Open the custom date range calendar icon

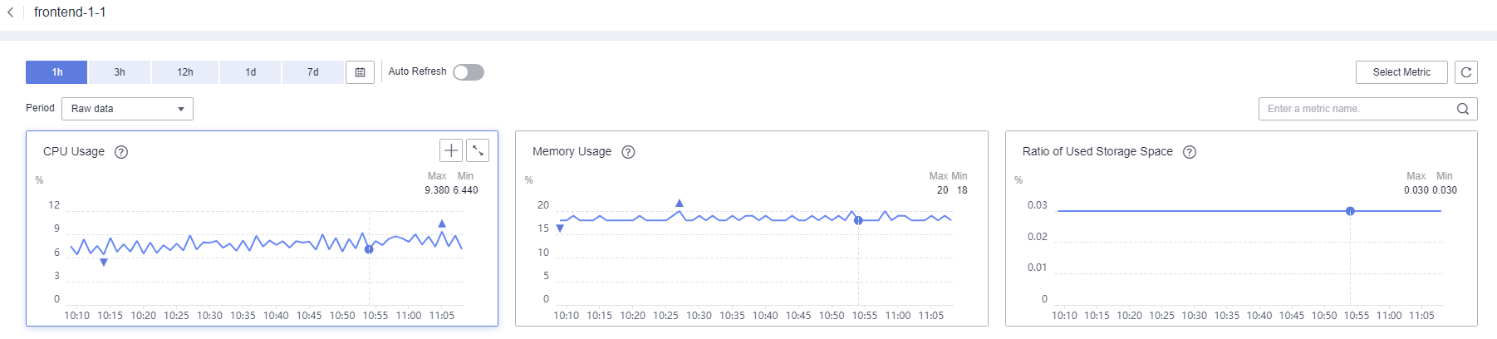(x=360, y=72)
